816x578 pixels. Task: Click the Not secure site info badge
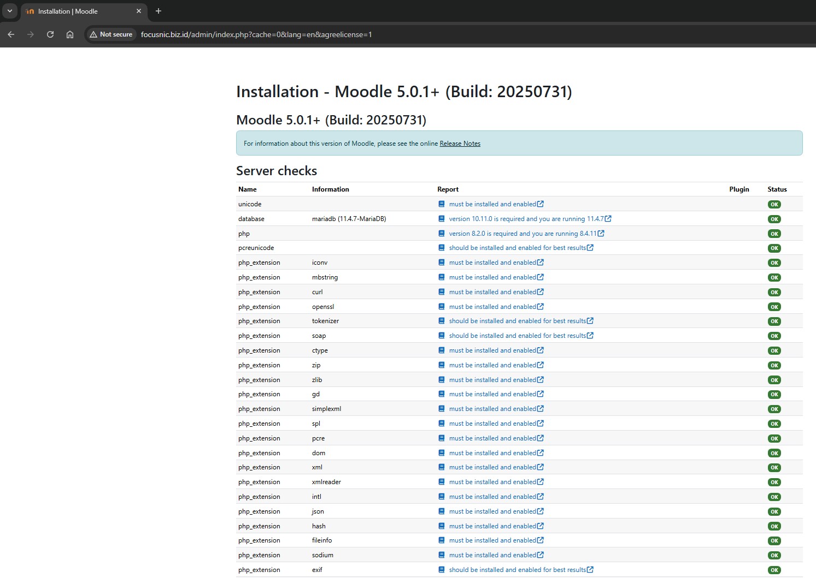pyautogui.click(x=111, y=34)
